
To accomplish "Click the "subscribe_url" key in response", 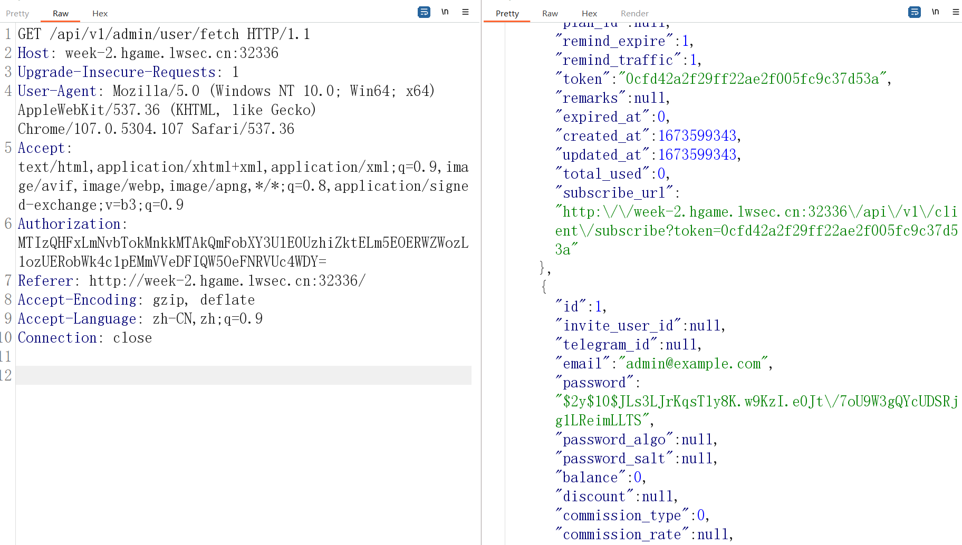I will pos(614,193).
